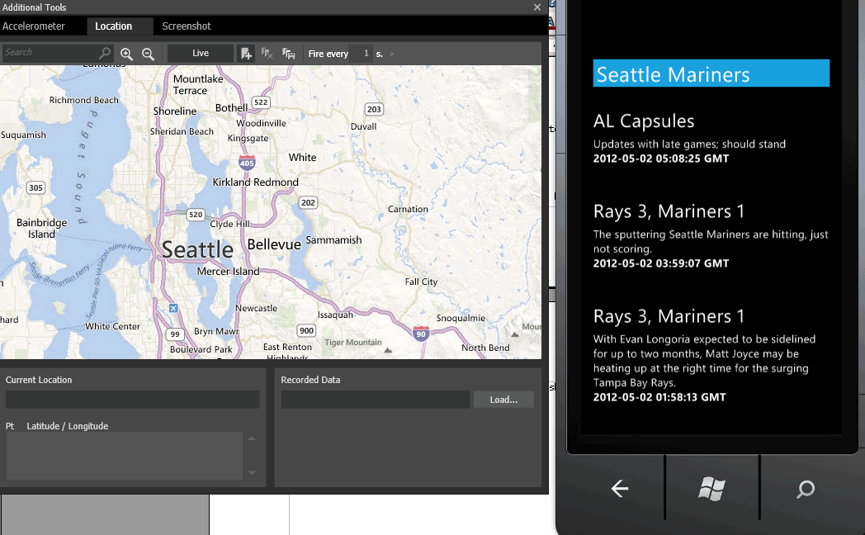Click Issaquah label on the map
The height and width of the screenshot is (535, 865).
pos(335,315)
